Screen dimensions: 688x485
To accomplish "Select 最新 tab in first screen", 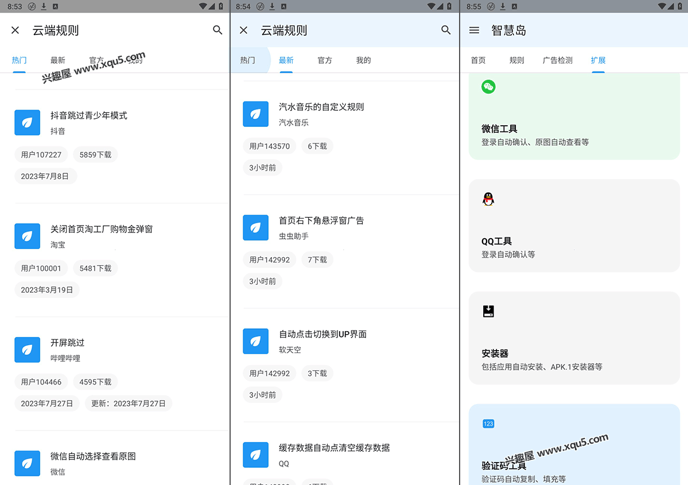I will tap(57, 60).
